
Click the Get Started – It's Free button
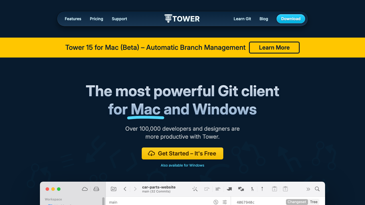(x=182, y=153)
